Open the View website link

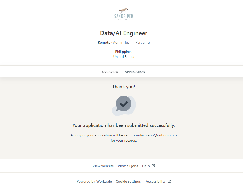pyautogui.click(x=103, y=166)
